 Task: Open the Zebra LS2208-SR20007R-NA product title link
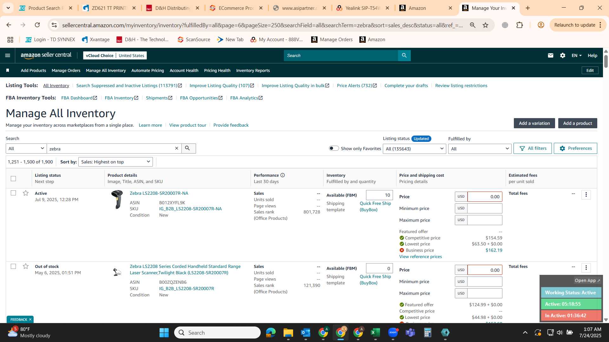tap(159, 193)
